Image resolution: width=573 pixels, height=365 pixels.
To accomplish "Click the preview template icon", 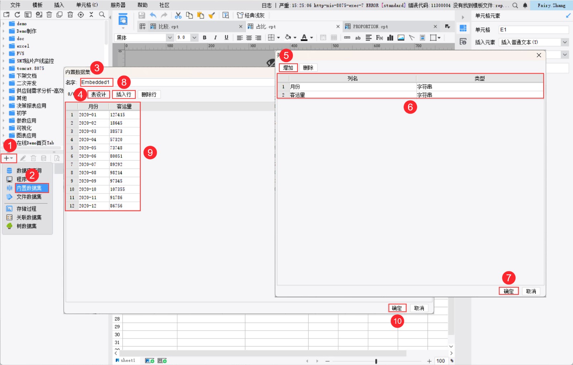I will click(x=123, y=19).
